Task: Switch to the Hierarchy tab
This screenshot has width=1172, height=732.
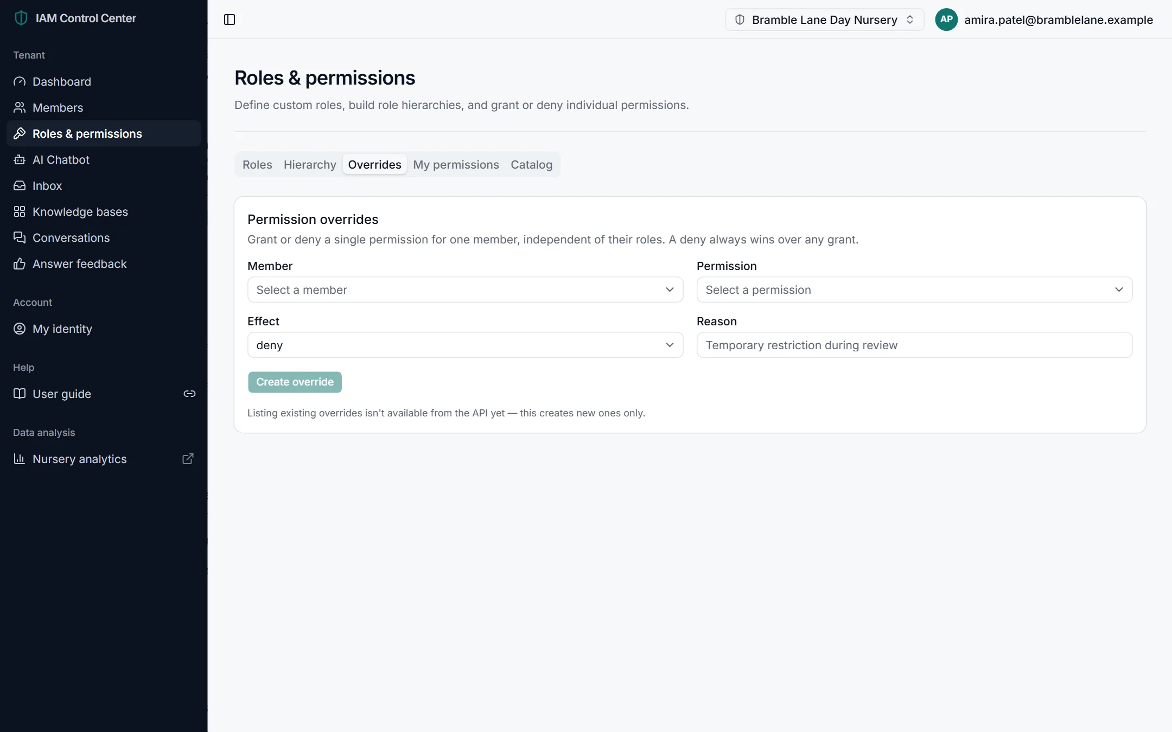Action: pyautogui.click(x=310, y=164)
